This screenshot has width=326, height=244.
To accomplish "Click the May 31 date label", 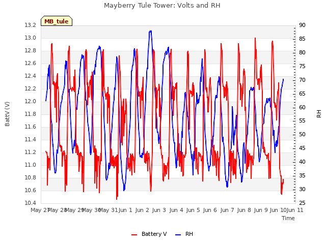I will 108,210.
